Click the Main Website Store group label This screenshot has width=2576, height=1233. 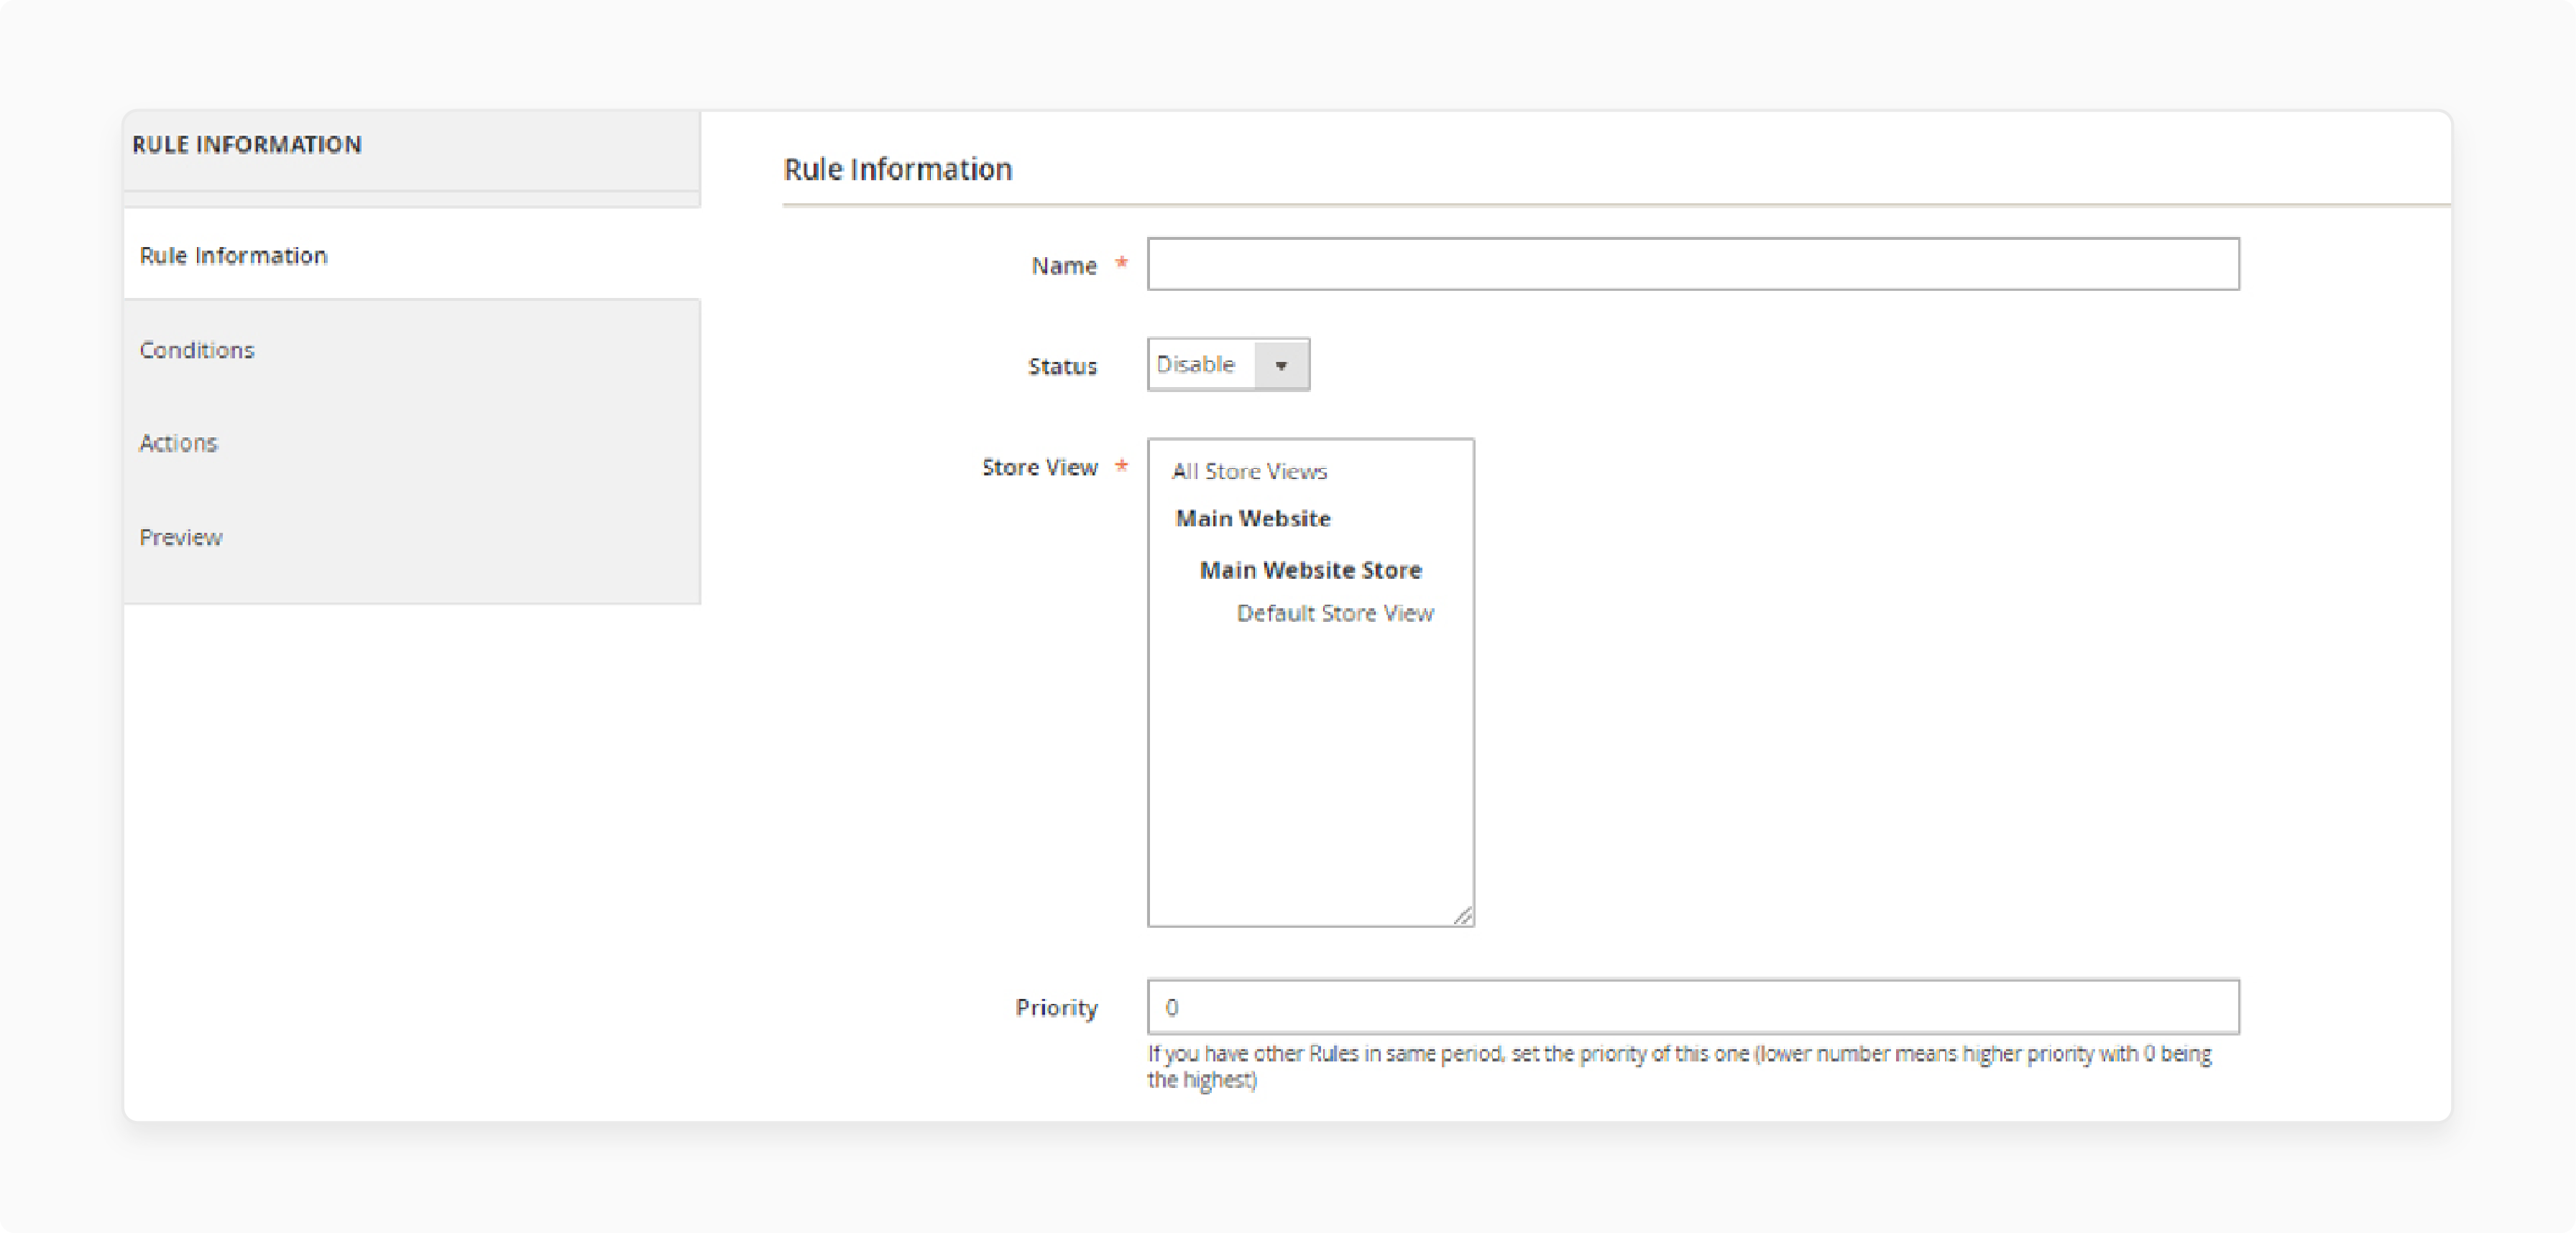pyautogui.click(x=1310, y=570)
